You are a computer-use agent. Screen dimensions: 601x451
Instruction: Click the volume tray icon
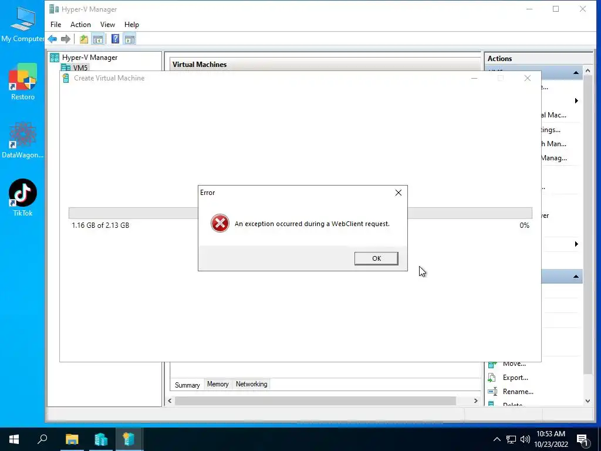point(525,439)
